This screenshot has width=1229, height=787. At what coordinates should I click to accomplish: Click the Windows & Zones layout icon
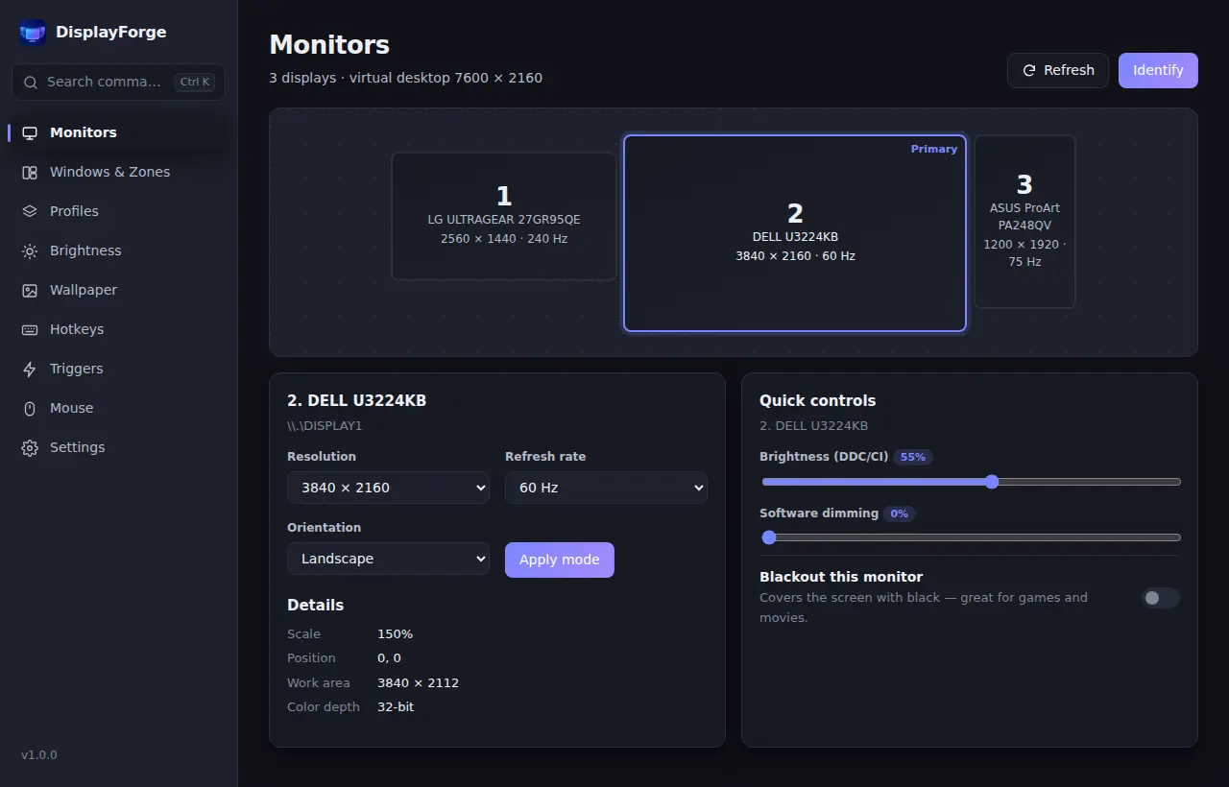click(x=30, y=172)
